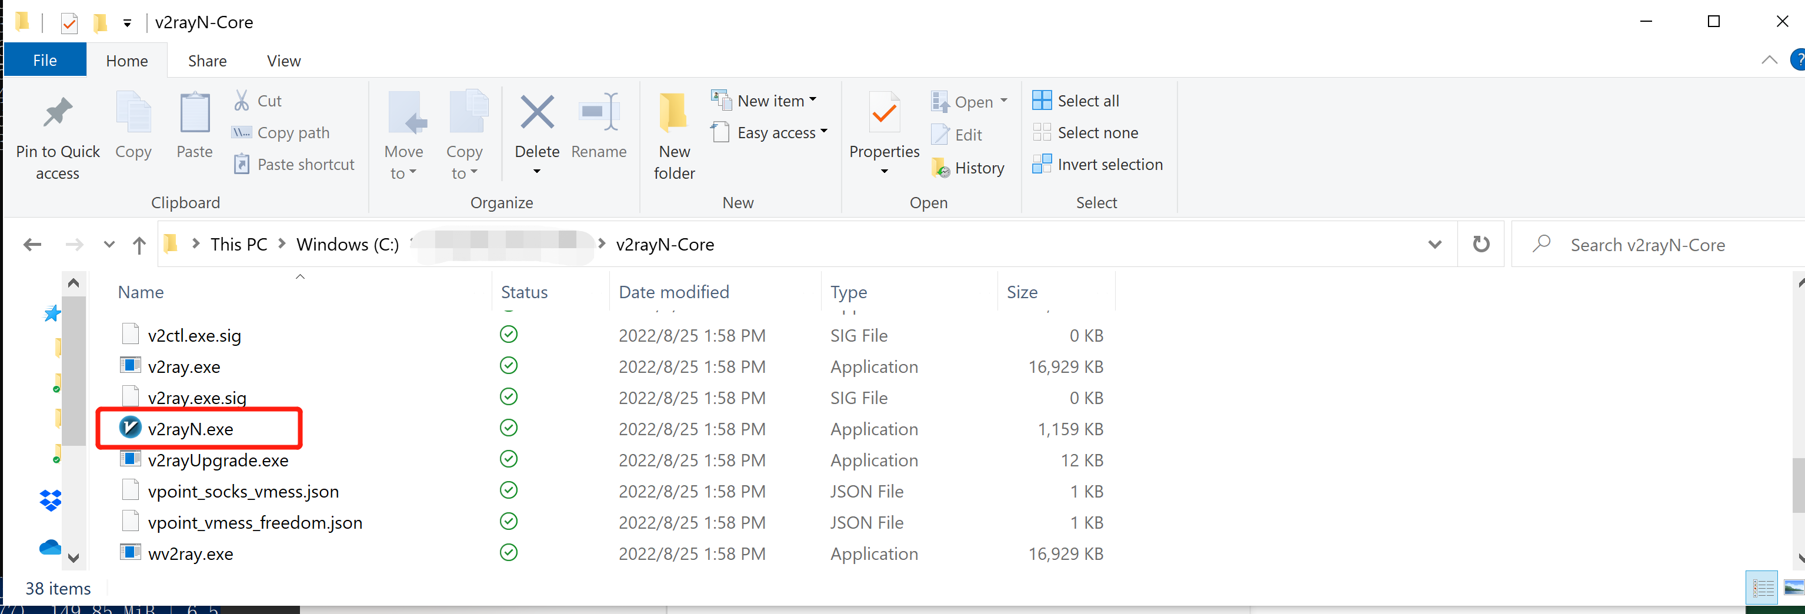Image resolution: width=1805 pixels, height=614 pixels.
Task: Click Pin to Quick access icon
Action: coord(58,114)
